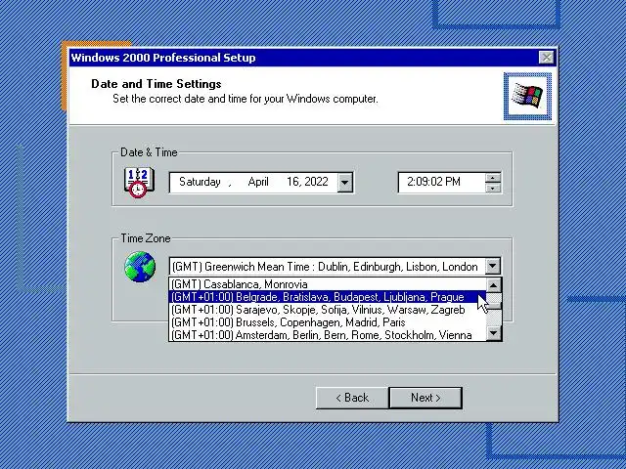Screen dimensions: 626x469
Task: Expand the time zone combo box arrow
Action: tap(493, 266)
